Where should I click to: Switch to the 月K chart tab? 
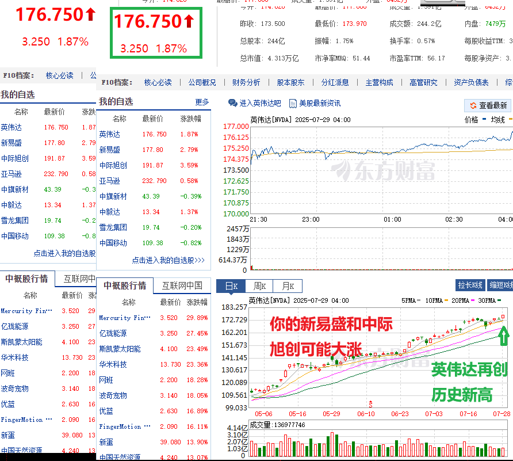coord(288,286)
